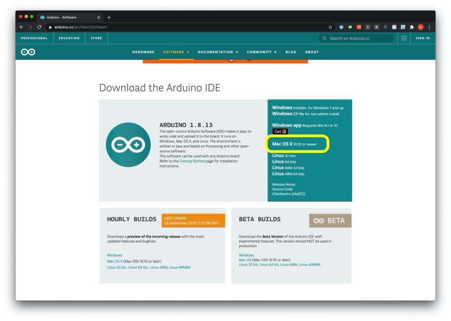Open the Chrome extensions puzzle icon
The image size is (451, 321).
(x=411, y=27)
